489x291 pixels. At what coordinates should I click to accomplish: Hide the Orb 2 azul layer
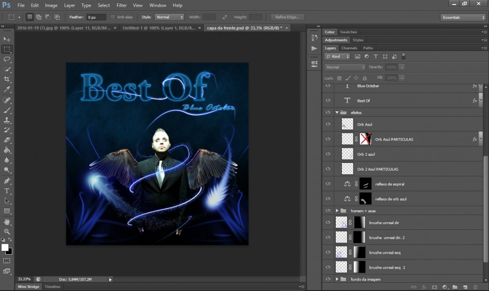(328, 154)
